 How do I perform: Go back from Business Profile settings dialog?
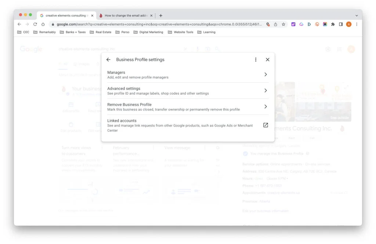108,60
